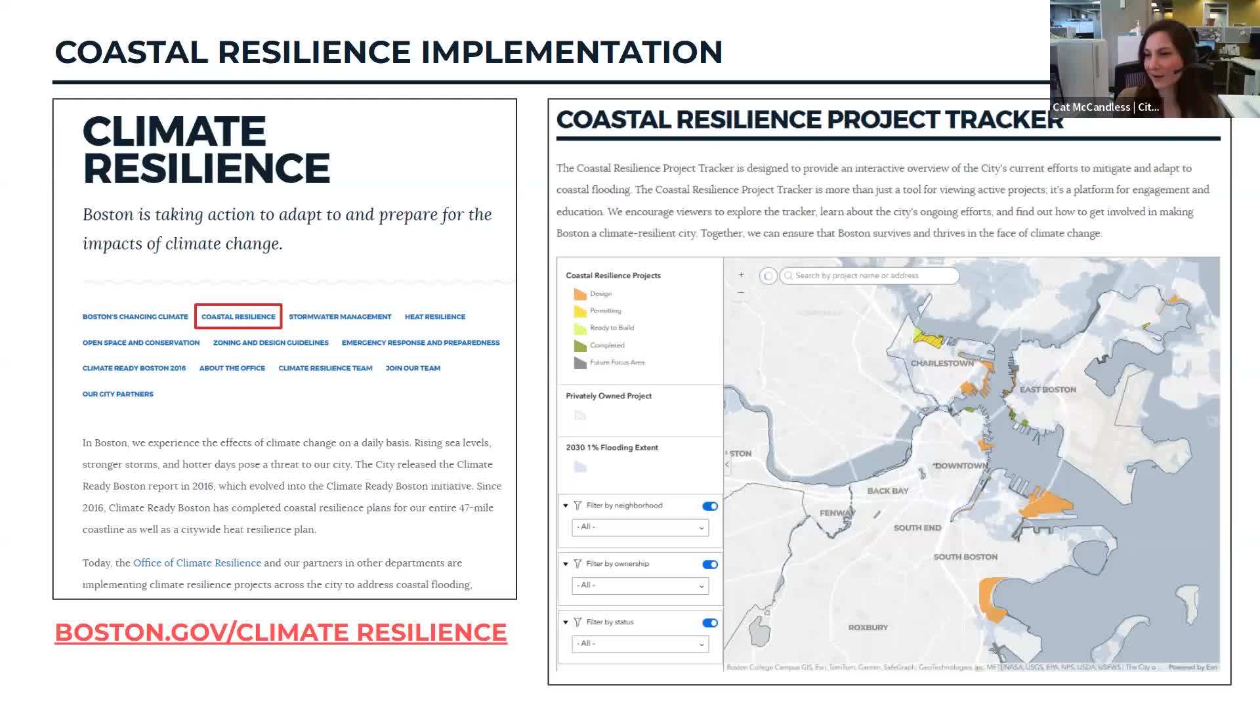Focus the project name or address search field

[x=870, y=276]
